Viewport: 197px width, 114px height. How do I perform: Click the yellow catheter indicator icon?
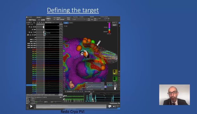coord(115,72)
